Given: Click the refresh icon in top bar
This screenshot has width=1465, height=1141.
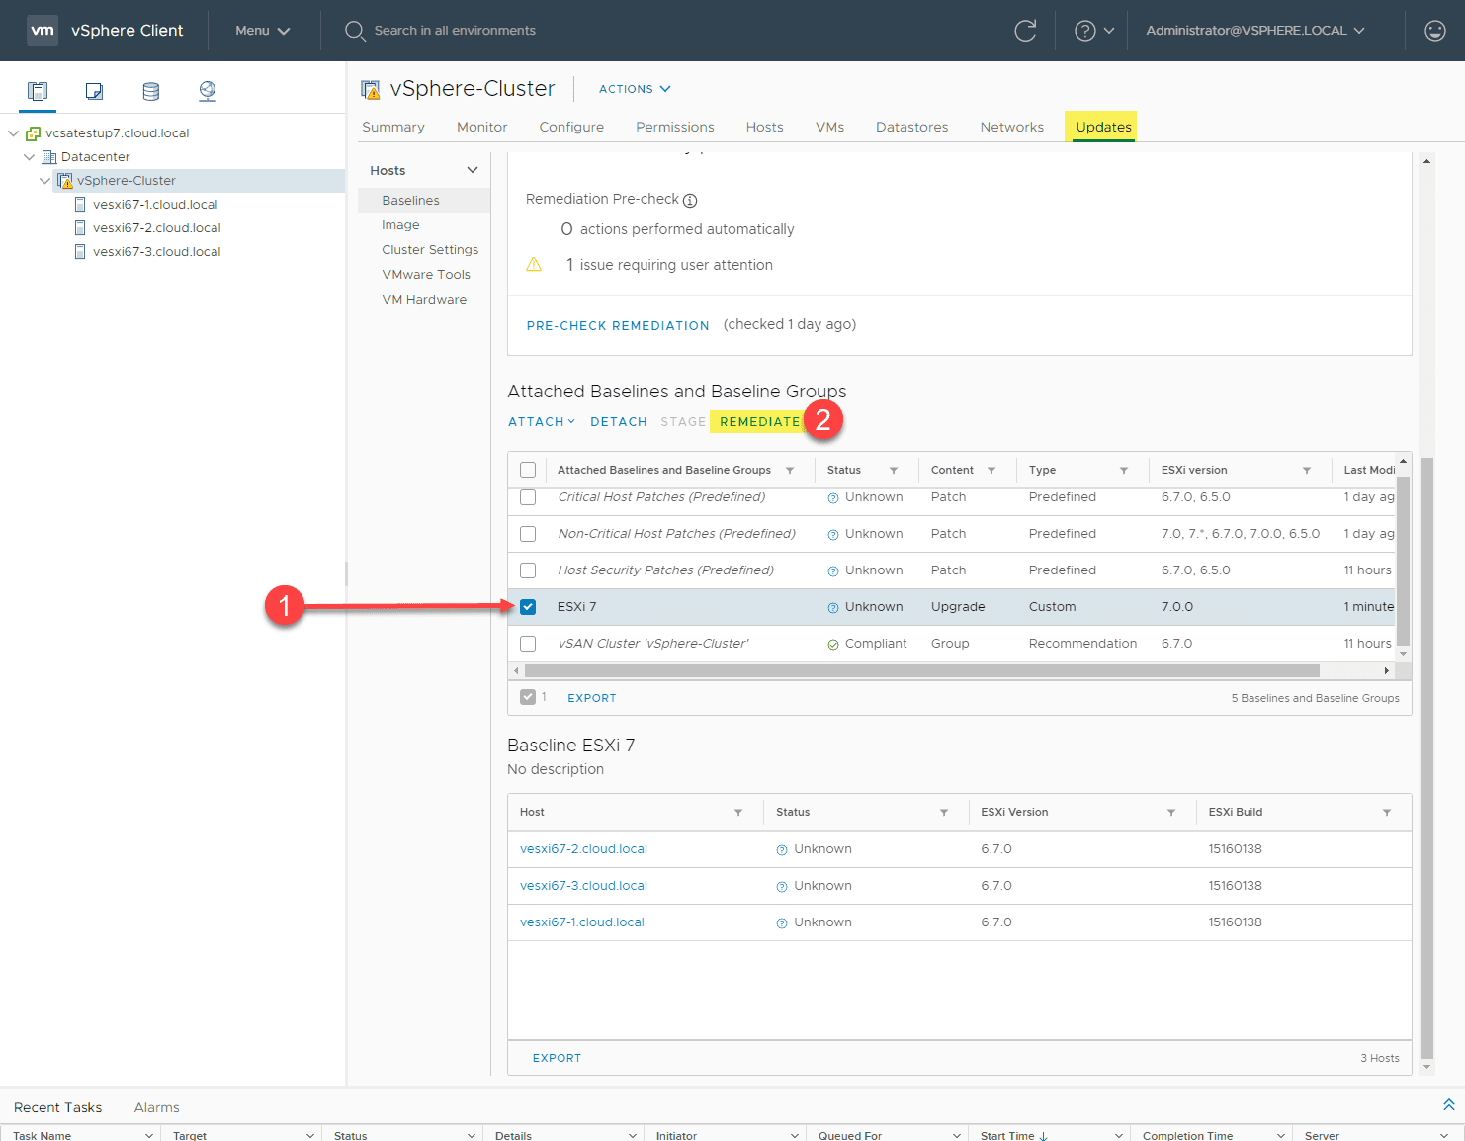Looking at the screenshot, I should coord(1025,31).
